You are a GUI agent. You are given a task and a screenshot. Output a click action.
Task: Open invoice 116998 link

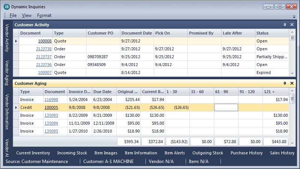51,100
